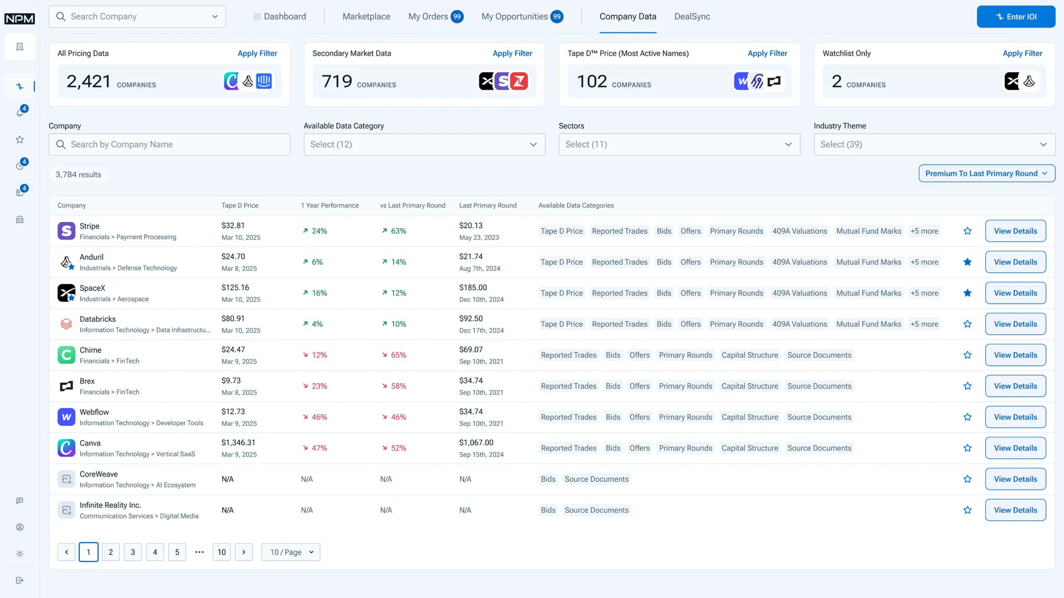Image resolution: width=1064 pixels, height=598 pixels.
Task: Expand Available Data Category select
Action: tap(424, 145)
